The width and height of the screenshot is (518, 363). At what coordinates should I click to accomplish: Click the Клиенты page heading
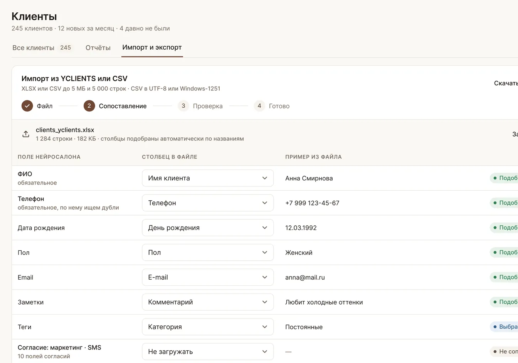[x=34, y=17]
